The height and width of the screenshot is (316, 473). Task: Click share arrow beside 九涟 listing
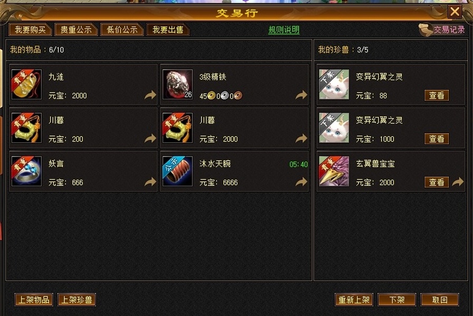(150, 95)
